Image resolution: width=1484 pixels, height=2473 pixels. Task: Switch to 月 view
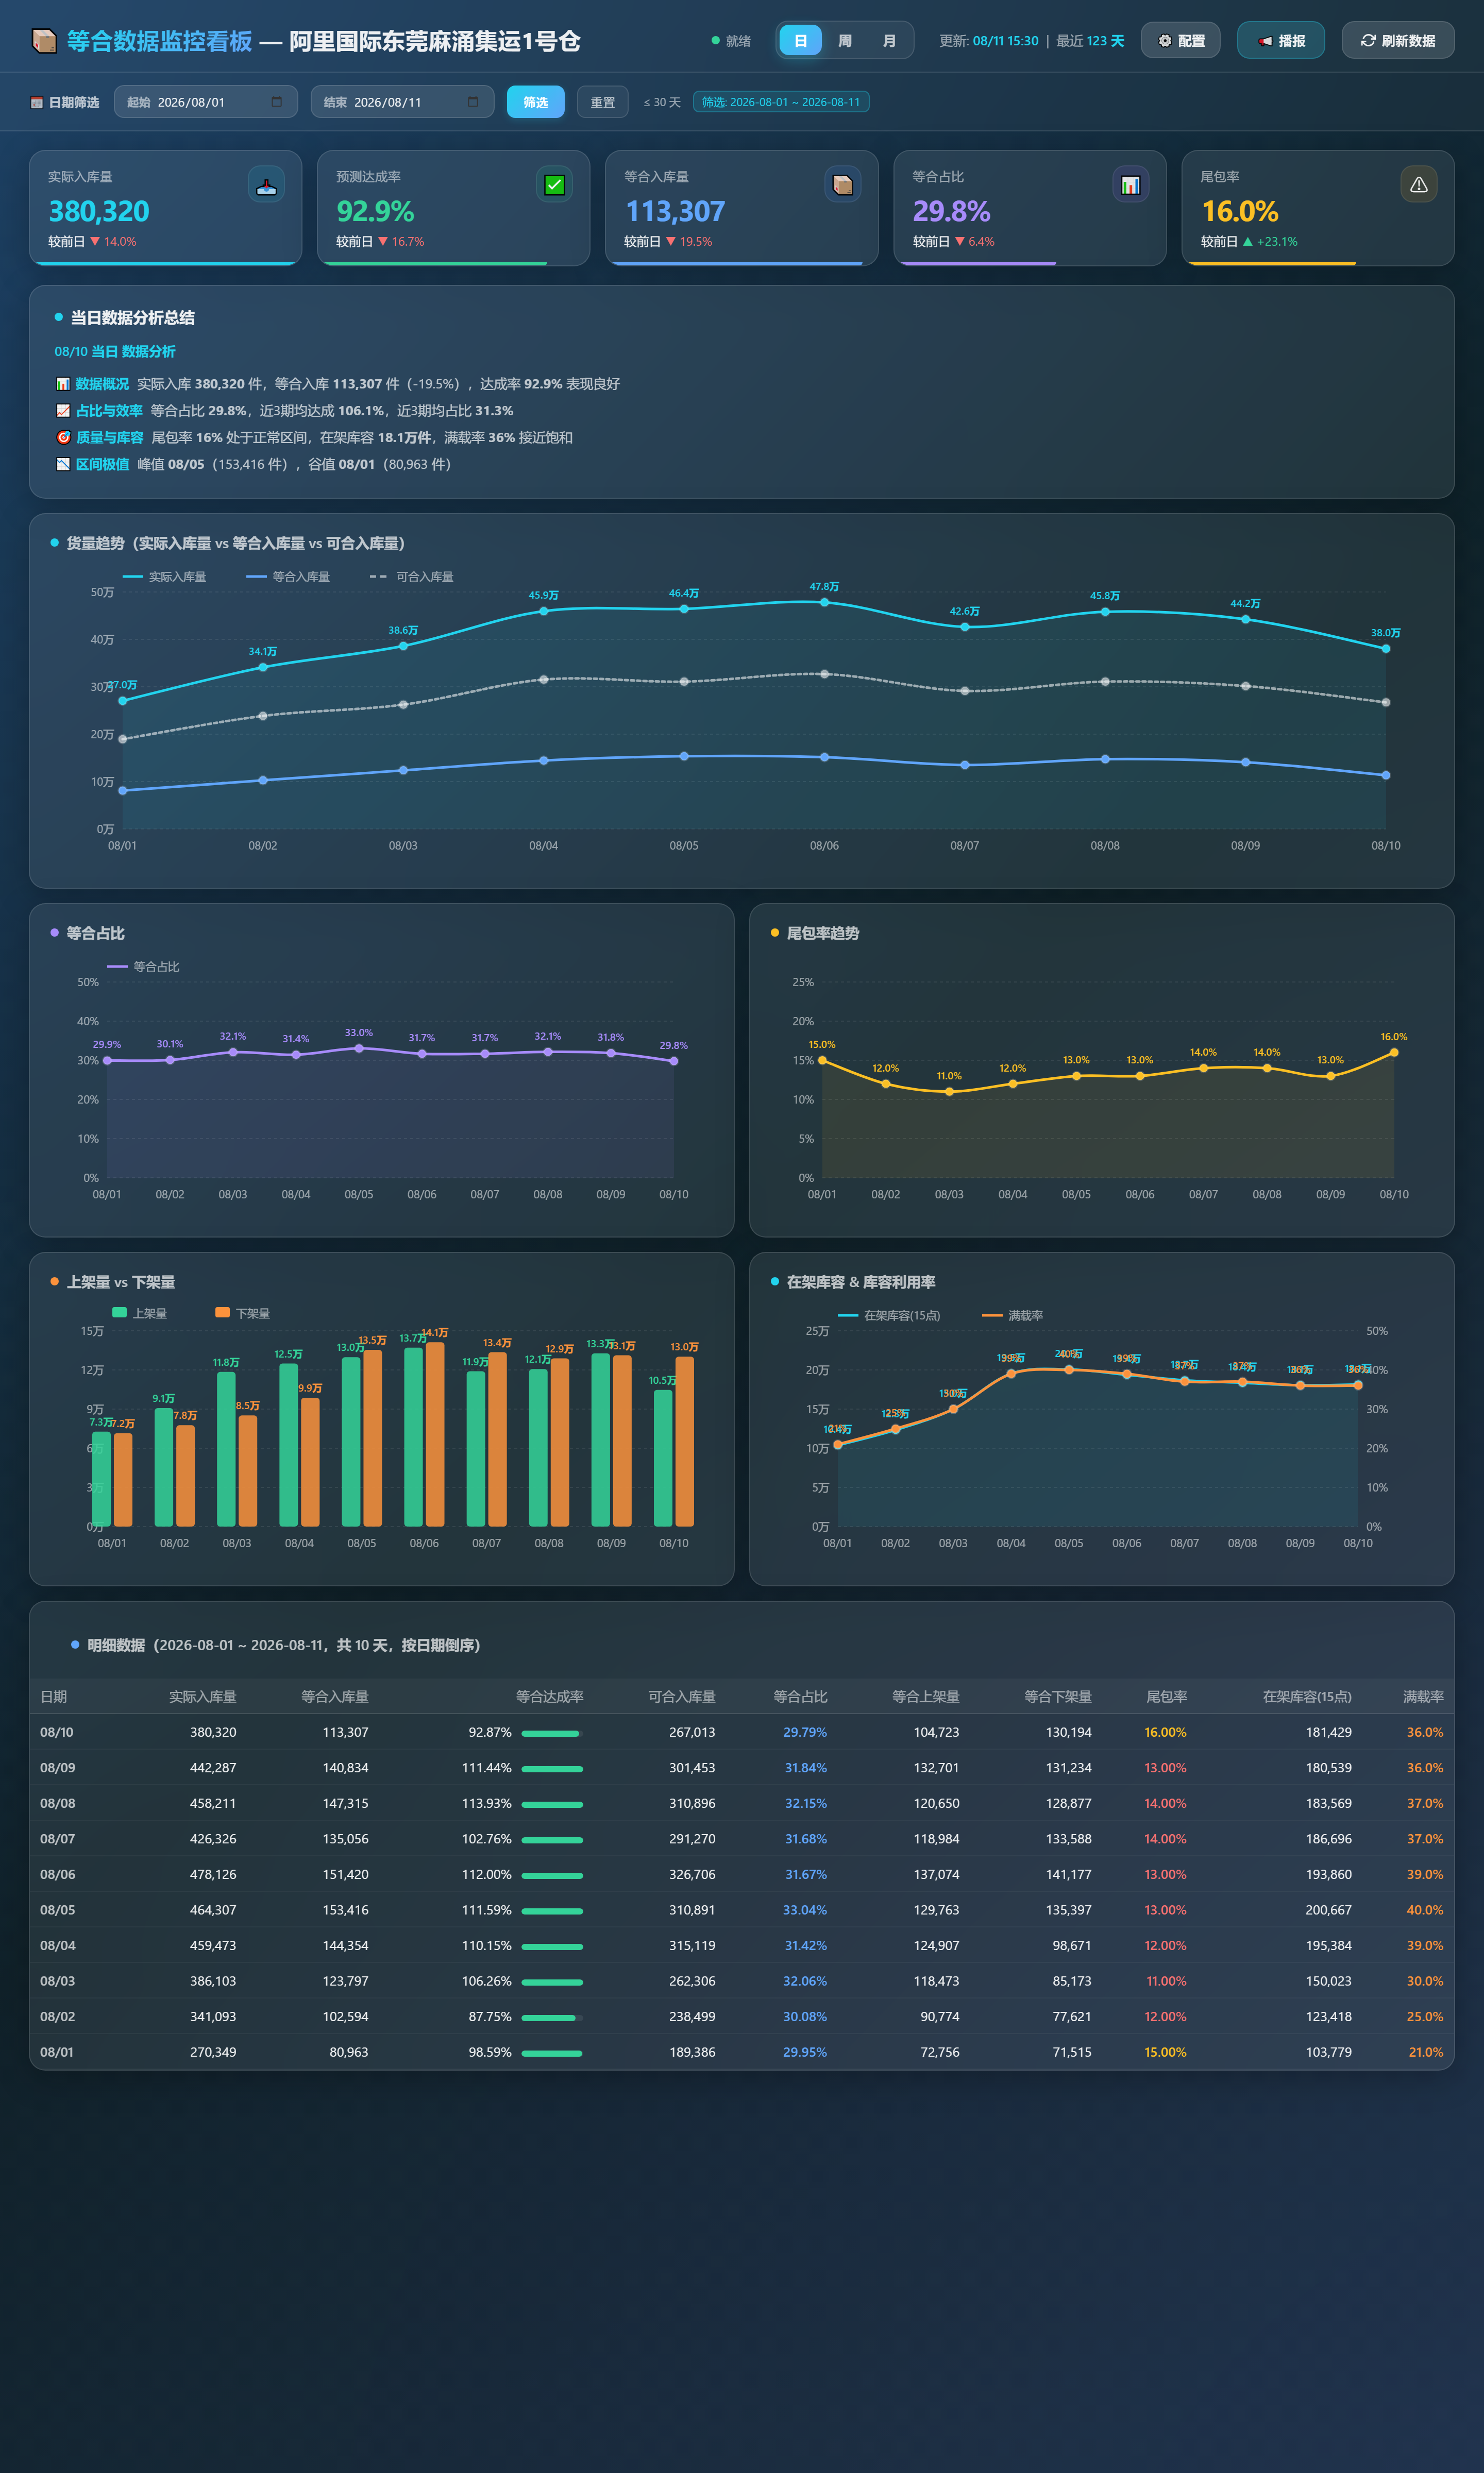[889, 41]
